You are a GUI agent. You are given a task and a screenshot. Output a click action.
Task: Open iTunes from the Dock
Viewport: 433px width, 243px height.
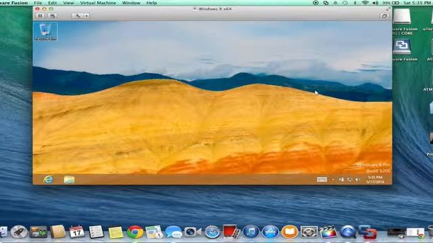pos(251,232)
